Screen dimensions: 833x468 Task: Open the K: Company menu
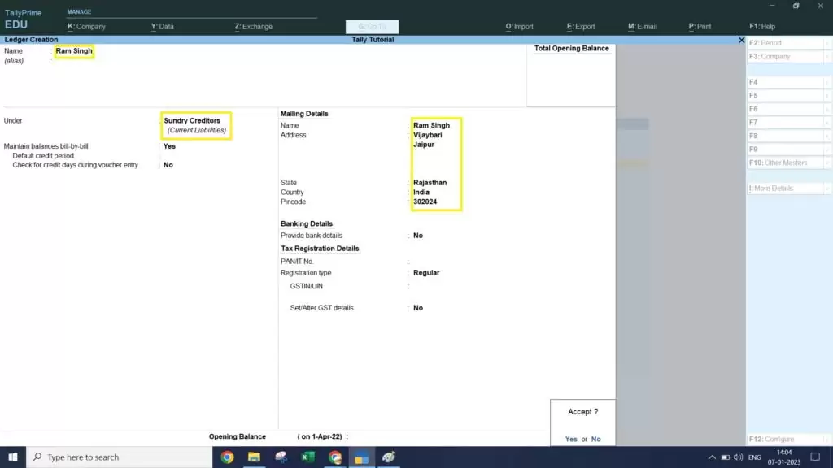[86, 27]
